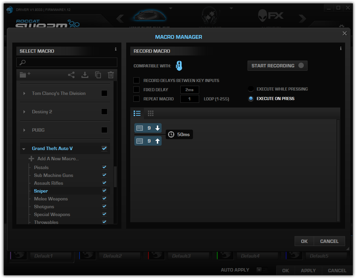Select the Alien FX device icon
The width and height of the screenshot is (357, 278).
271,15
